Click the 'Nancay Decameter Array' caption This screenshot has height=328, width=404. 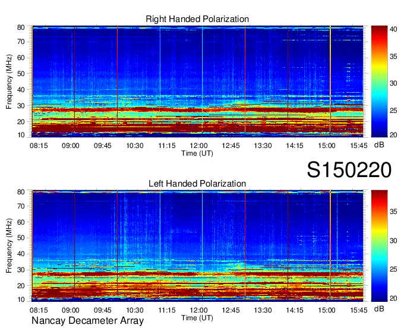87,321
